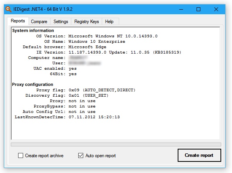This screenshot has width=232, height=173.
Task: Click the Default browser value Microsoft Edge
Action: [87, 47]
